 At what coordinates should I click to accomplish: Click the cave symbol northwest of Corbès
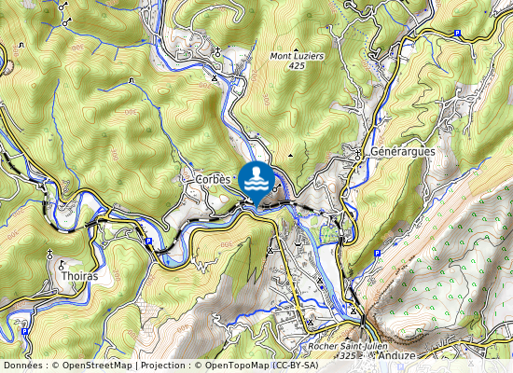point(132,80)
